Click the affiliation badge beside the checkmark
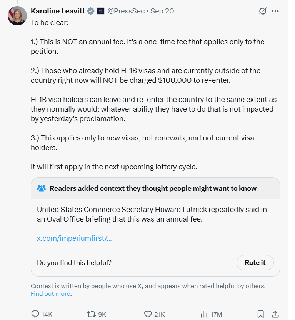The width and height of the screenshot is (295, 320). click(x=100, y=11)
